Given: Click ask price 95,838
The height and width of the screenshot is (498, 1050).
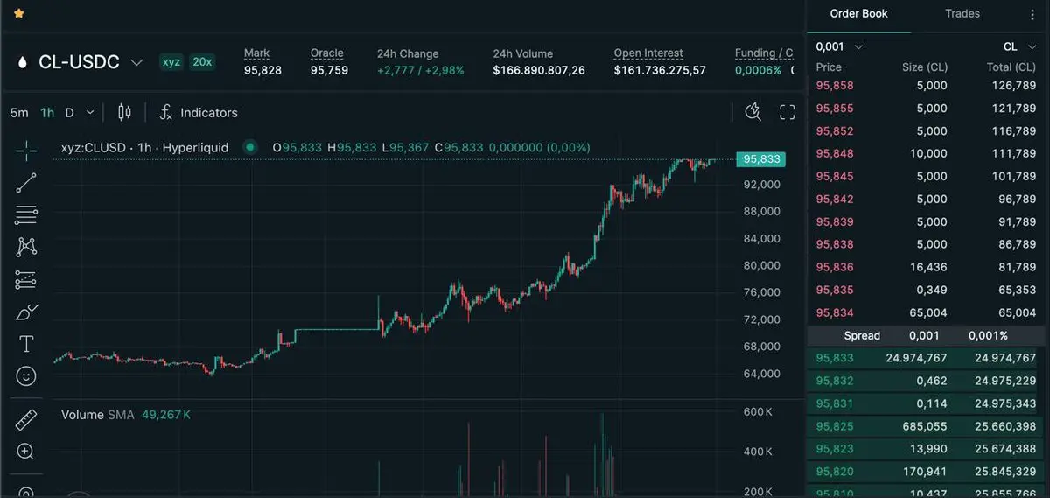Looking at the screenshot, I should pos(834,244).
